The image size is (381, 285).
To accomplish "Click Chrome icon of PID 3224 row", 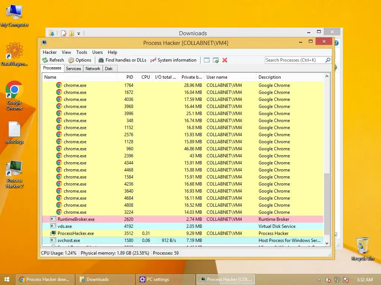I will (59, 212).
